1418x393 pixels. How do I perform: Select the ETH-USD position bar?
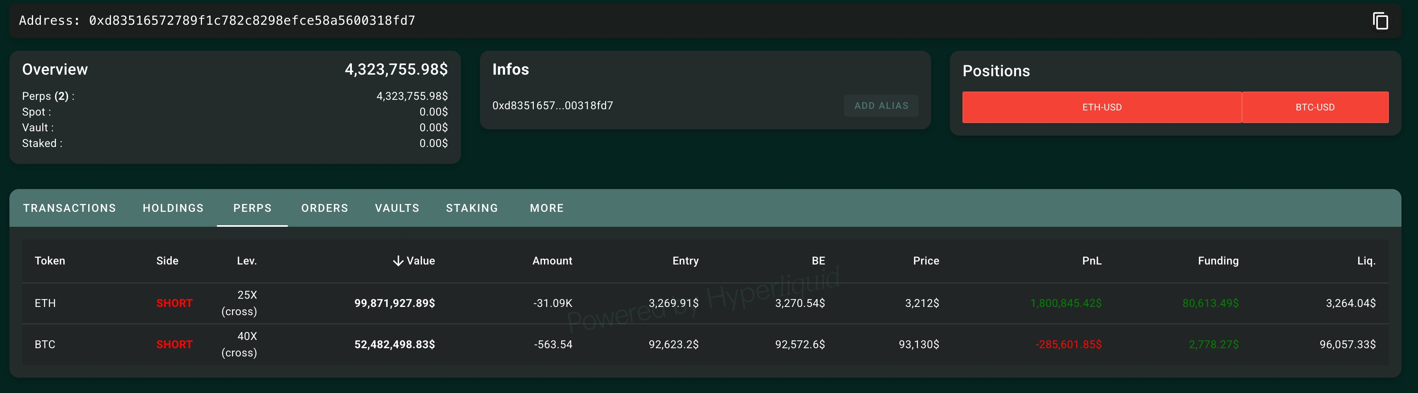(x=1101, y=107)
